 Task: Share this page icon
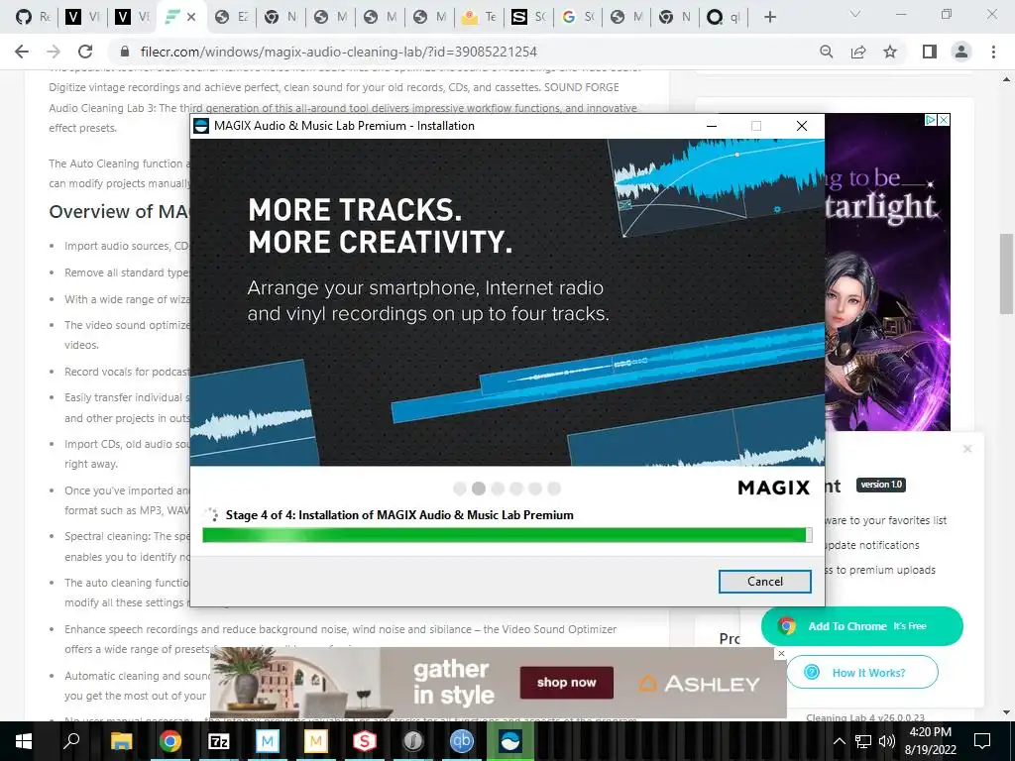point(858,52)
